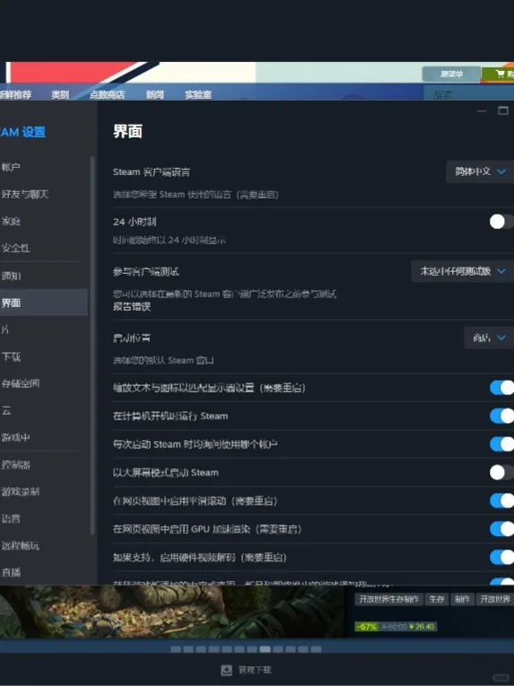This screenshot has width=514, height=686.
Task: Select 游戏录制 in the settings sidebar
Action: pyautogui.click(x=20, y=492)
